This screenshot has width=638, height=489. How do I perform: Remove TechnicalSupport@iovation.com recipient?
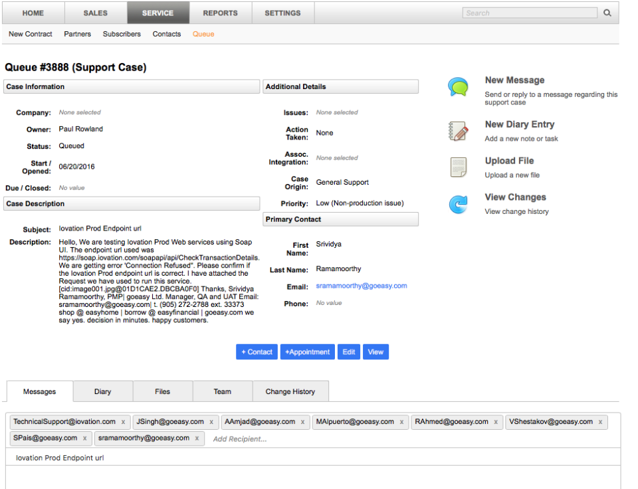point(123,423)
